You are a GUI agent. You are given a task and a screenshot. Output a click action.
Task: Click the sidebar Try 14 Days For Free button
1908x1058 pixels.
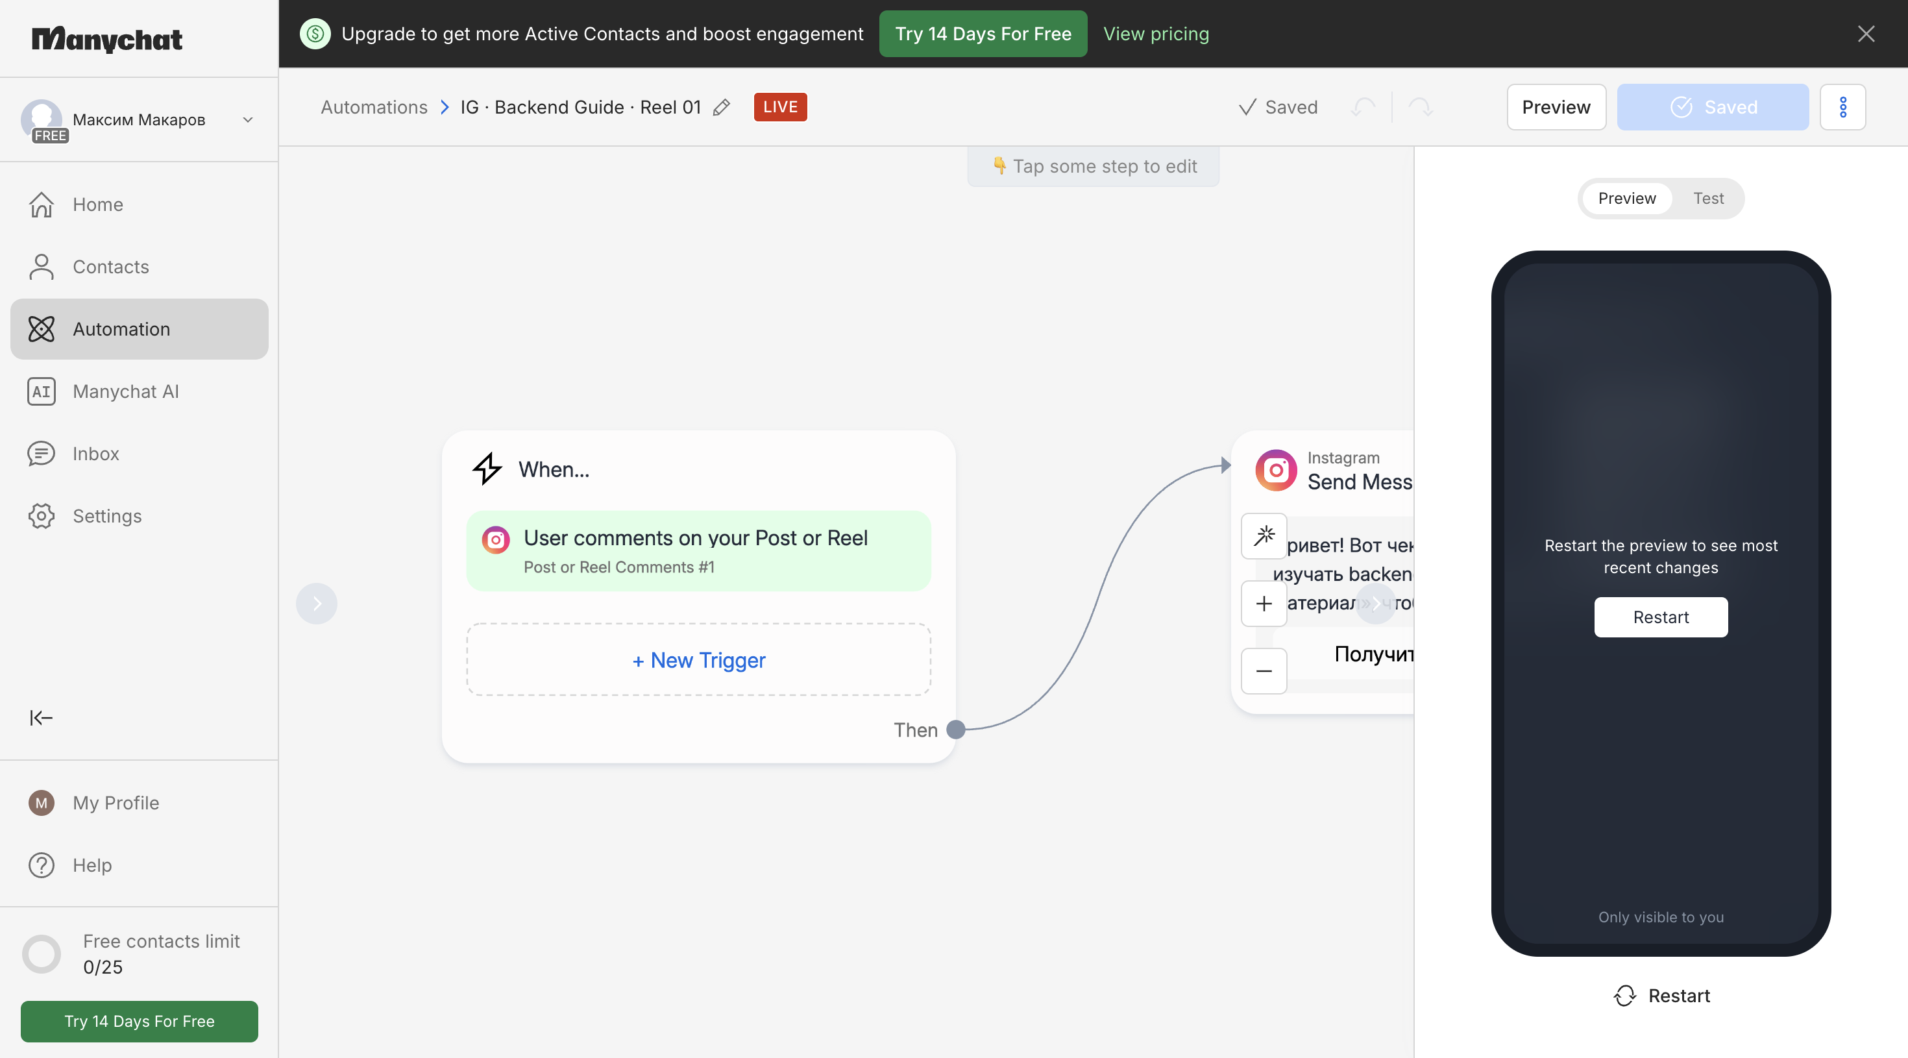click(x=140, y=1021)
